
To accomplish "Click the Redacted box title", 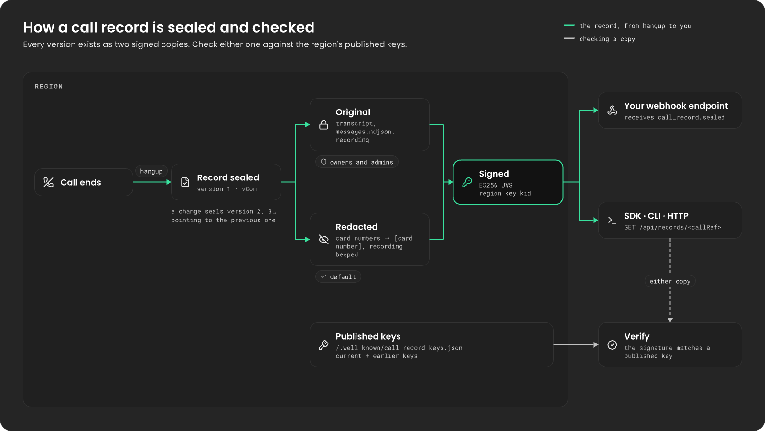I will pos(356,227).
